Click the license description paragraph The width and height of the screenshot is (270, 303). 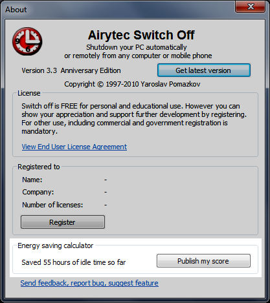[134, 118]
